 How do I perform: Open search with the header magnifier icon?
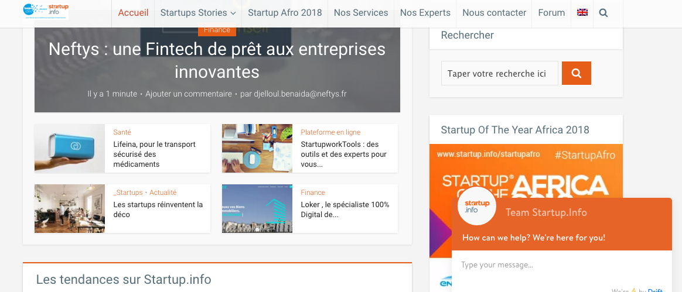click(603, 12)
